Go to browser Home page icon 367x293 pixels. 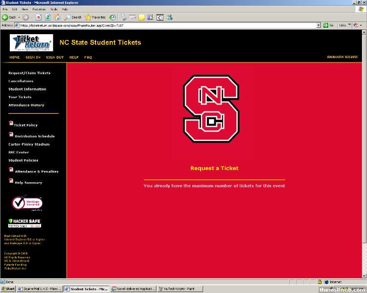click(x=57, y=17)
